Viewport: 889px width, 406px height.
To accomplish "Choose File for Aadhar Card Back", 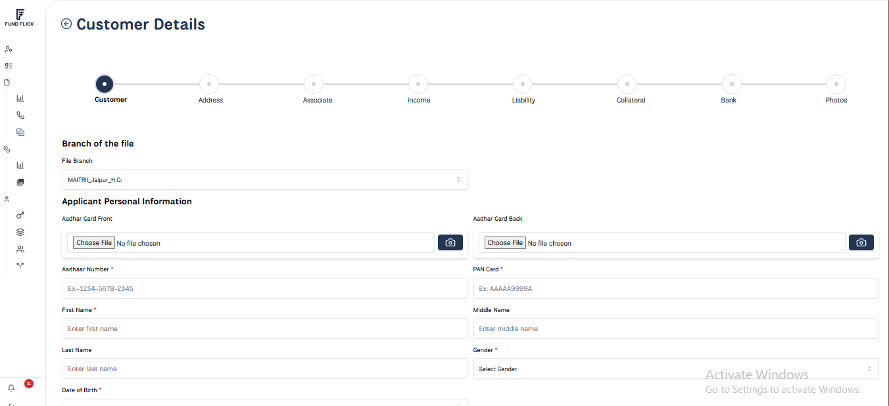I will click(505, 242).
